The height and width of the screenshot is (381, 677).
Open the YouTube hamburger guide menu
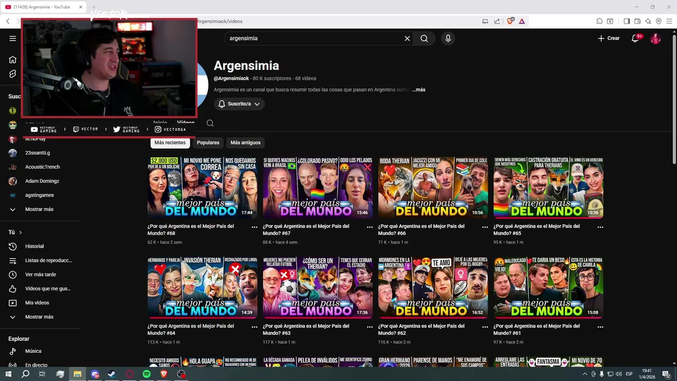coord(13,39)
